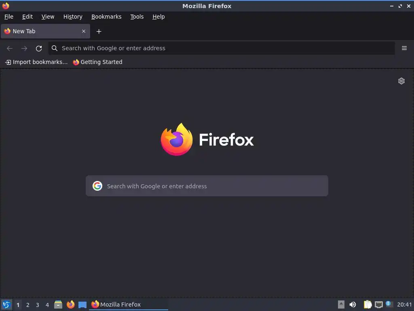
Task: Click the Forward navigation arrow
Action: tap(24, 49)
